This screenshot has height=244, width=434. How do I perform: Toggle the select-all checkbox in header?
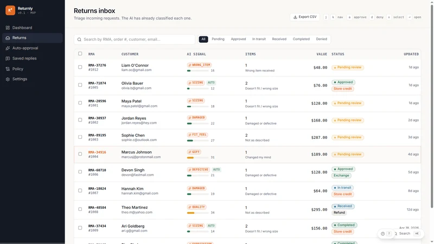[x=80, y=54]
